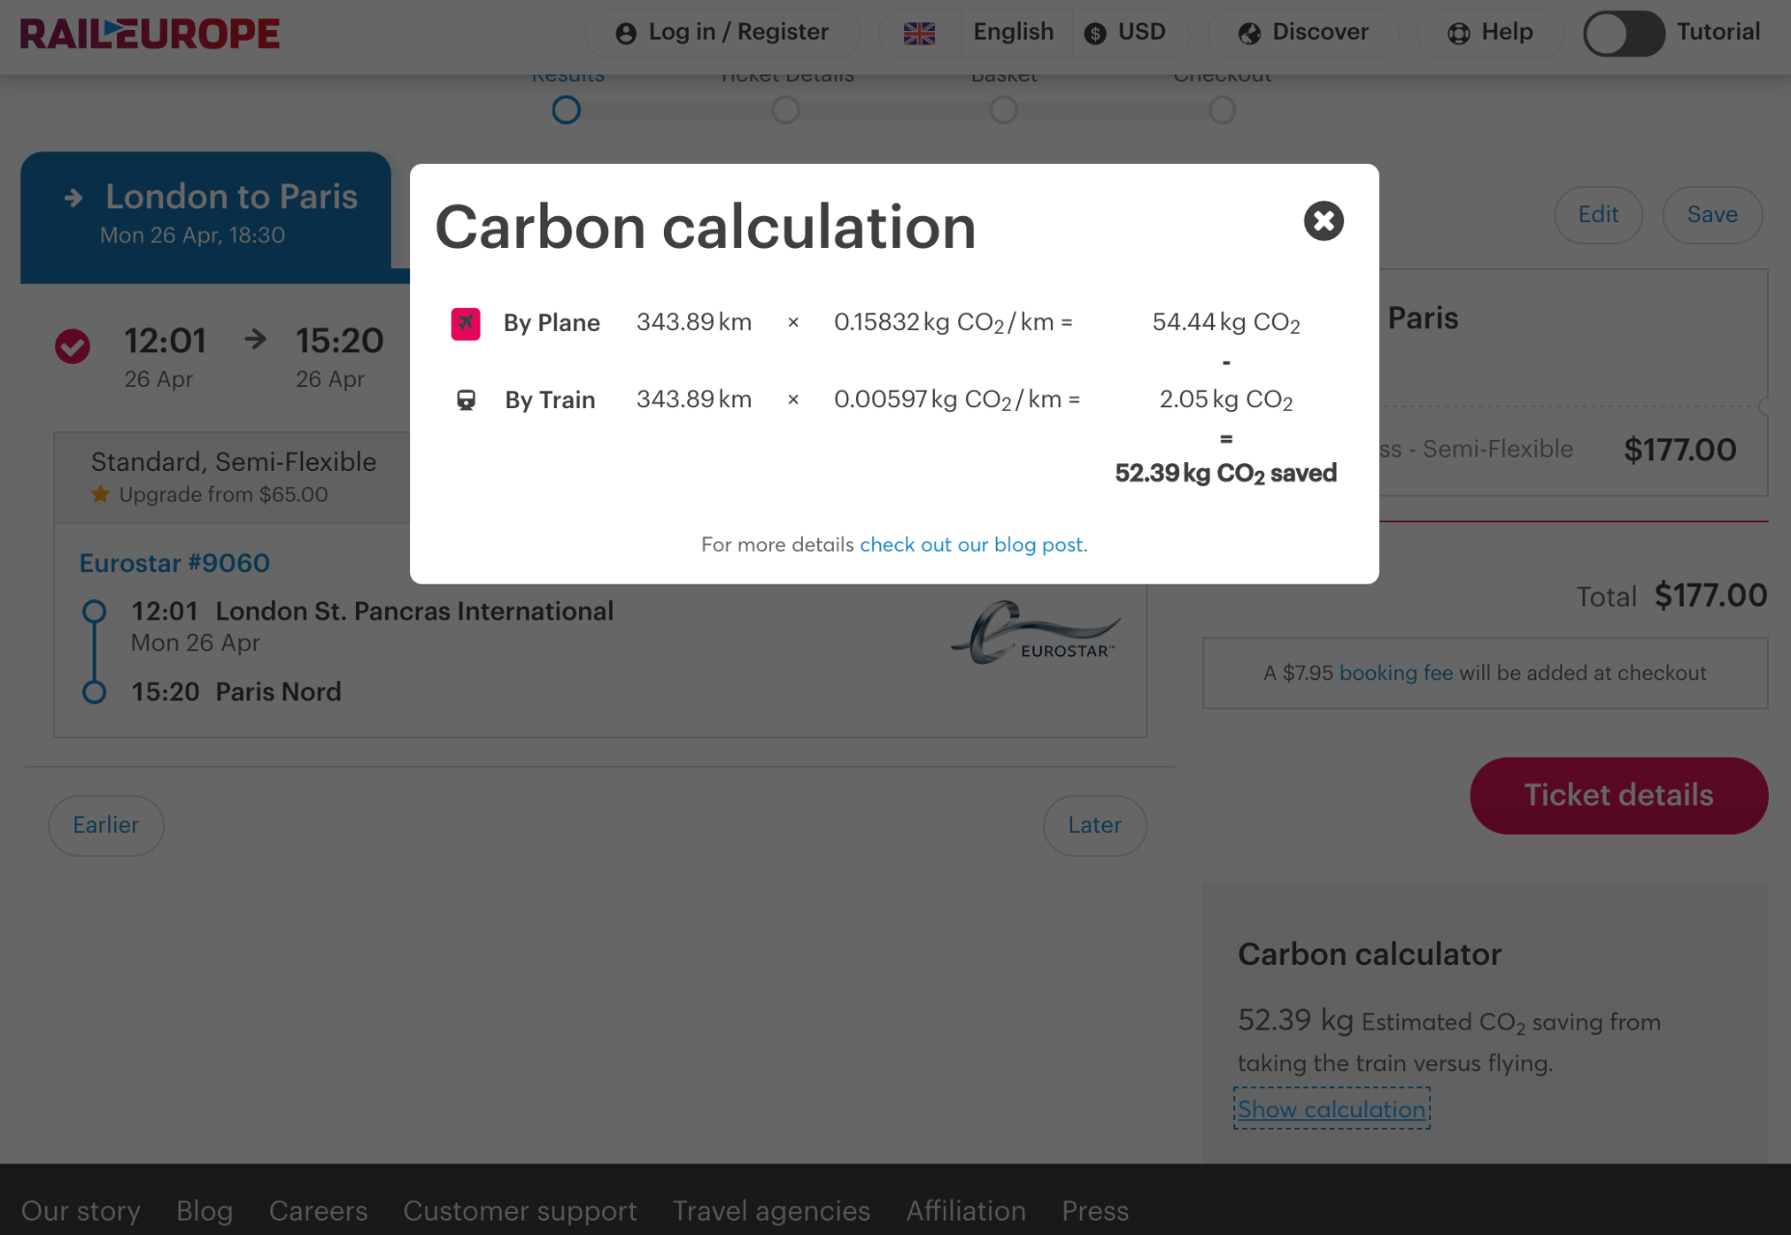Click London St. Pancras station stop marker
Screen dimensions: 1791x1235
click(95, 612)
